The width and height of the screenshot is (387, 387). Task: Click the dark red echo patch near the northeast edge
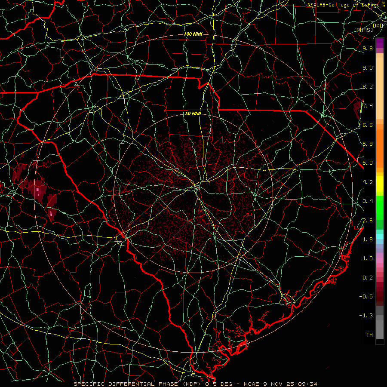coord(357,110)
